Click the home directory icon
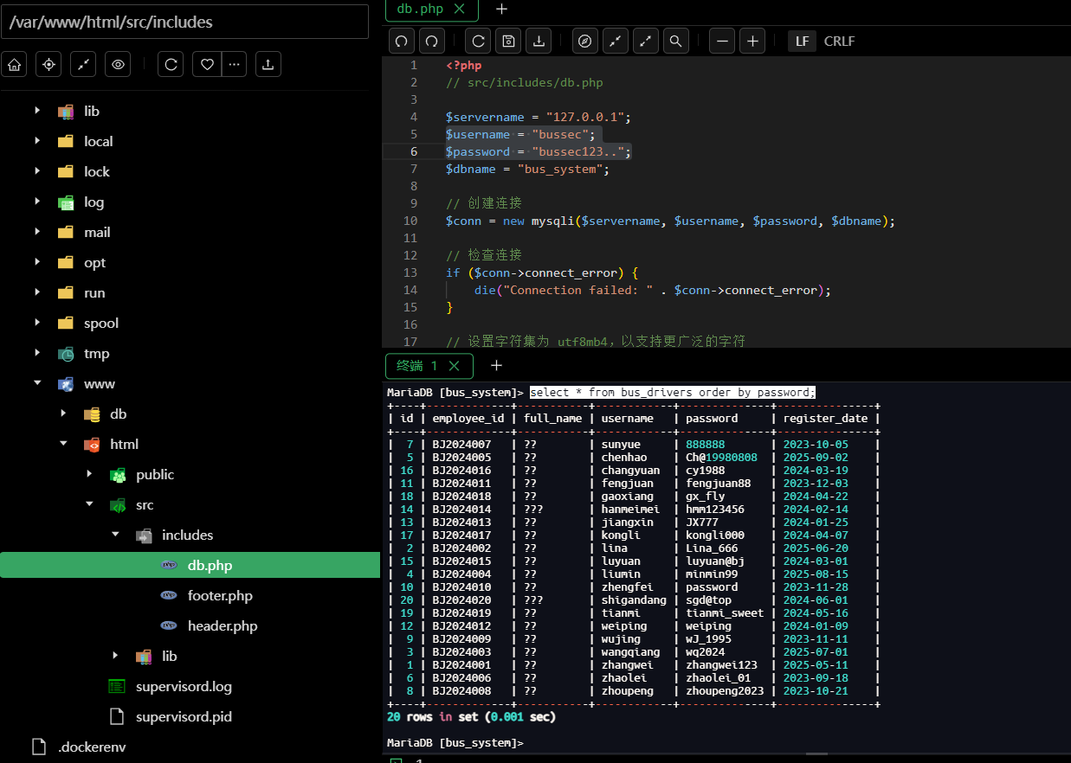The image size is (1071, 763). coord(14,64)
